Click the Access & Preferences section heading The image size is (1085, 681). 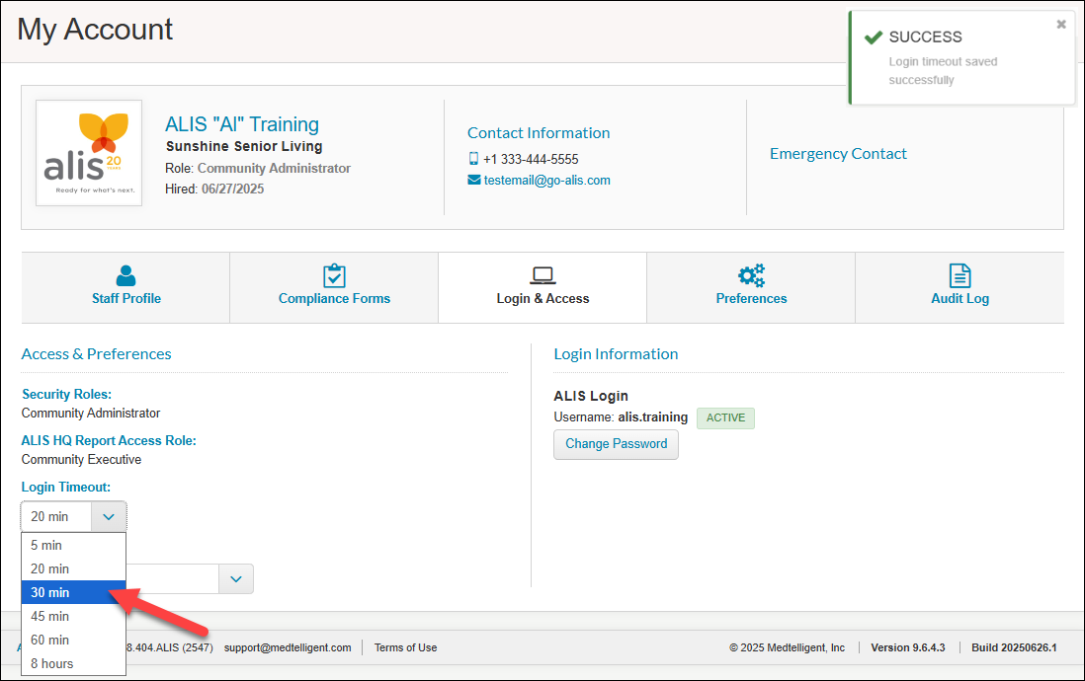(x=96, y=354)
